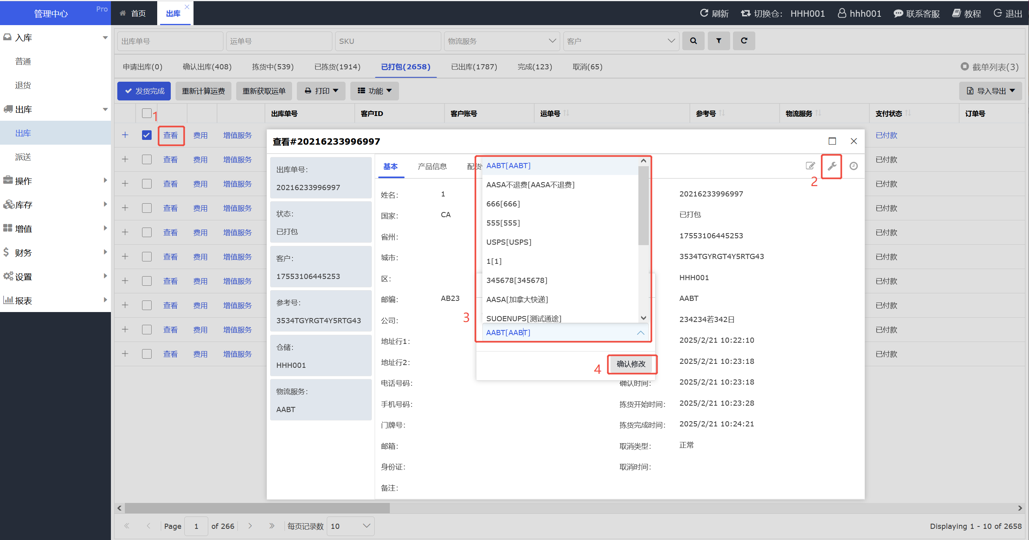Open 联系客服 contact support
The image size is (1029, 540).
pos(916,14)
